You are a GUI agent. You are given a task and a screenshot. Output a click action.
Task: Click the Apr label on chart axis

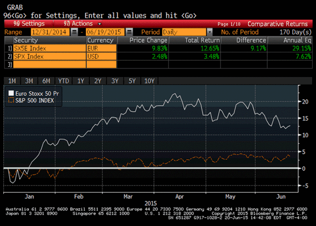pos(179,196)
